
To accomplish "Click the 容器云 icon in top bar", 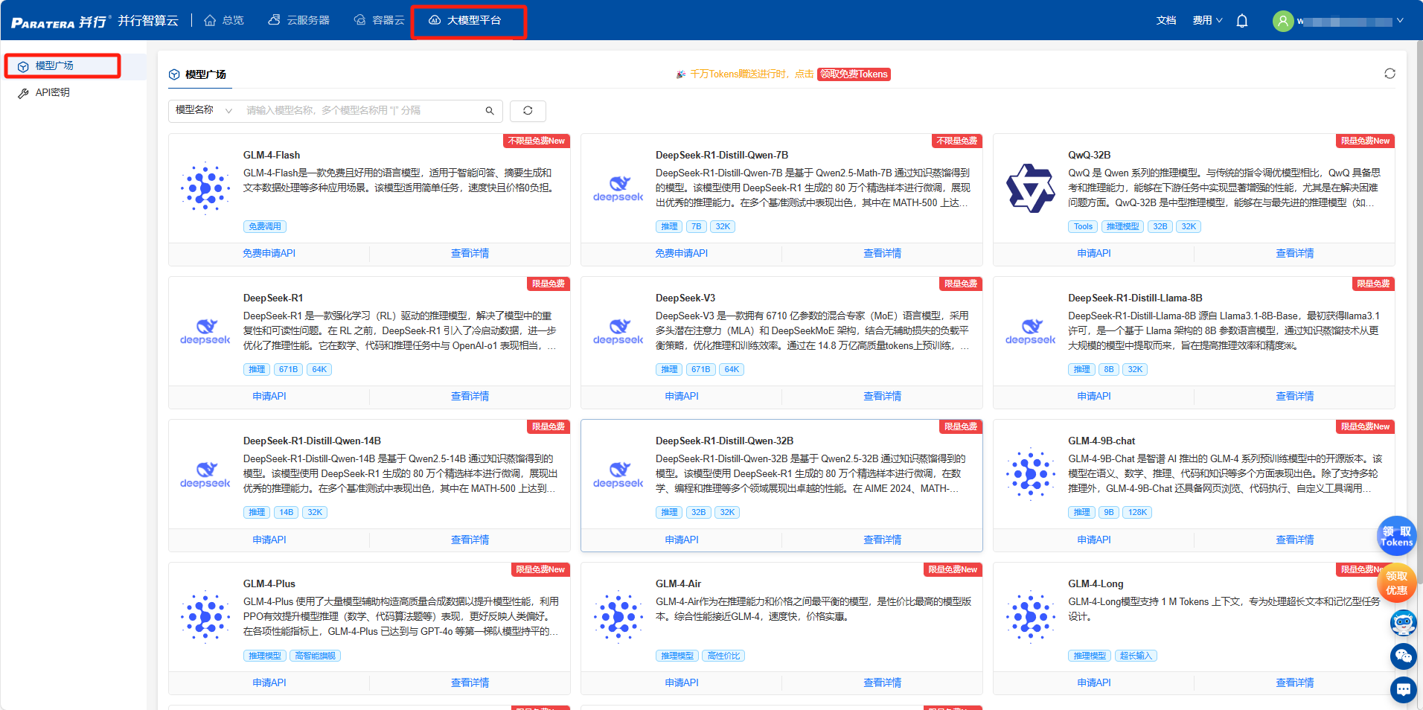I will [359, 20].
